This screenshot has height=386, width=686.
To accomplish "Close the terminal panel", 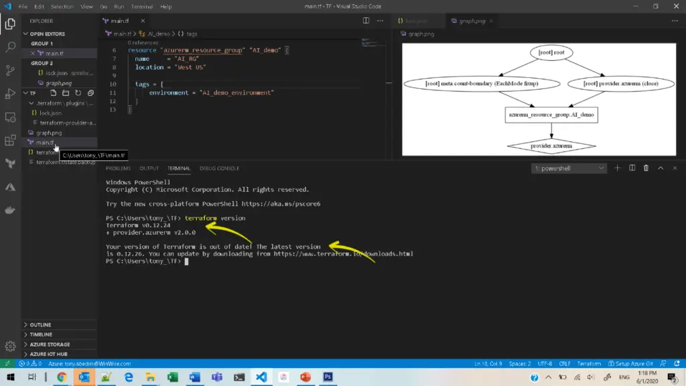I will coord(675,168).
